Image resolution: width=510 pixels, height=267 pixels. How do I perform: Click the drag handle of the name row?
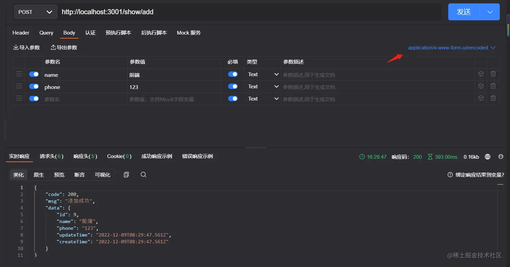(19, 74)
